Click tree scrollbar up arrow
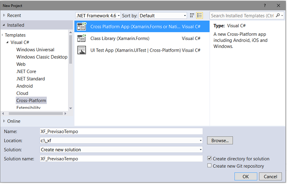This screenshot has height=184, width=287. (71, 32)
